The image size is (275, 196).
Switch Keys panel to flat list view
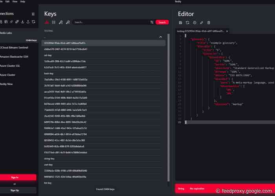tap(54, 22)
